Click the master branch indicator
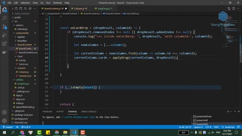Image resolution: width=242 pixels, height=136 pixels. [8, 127]
